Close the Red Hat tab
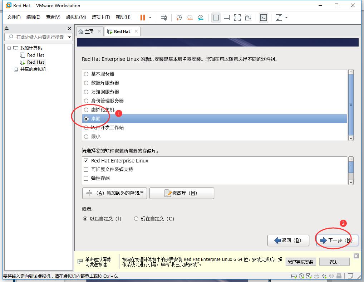 tap(136, 31)
